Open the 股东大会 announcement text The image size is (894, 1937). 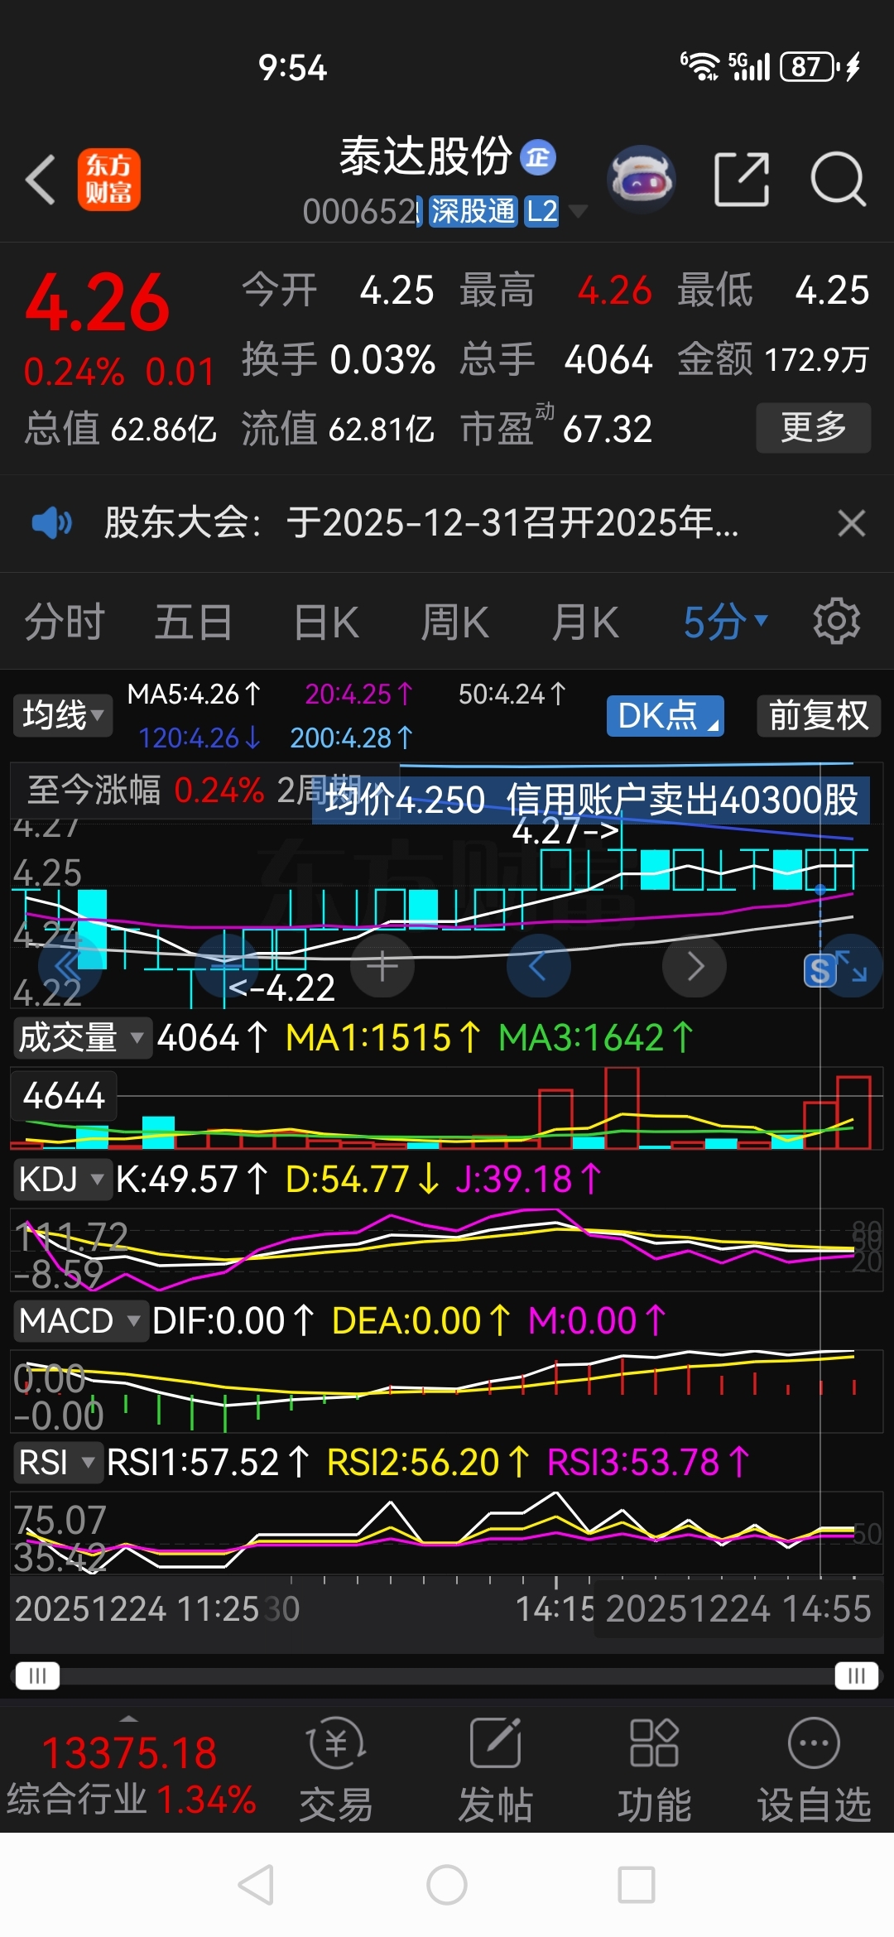(421, 523)
